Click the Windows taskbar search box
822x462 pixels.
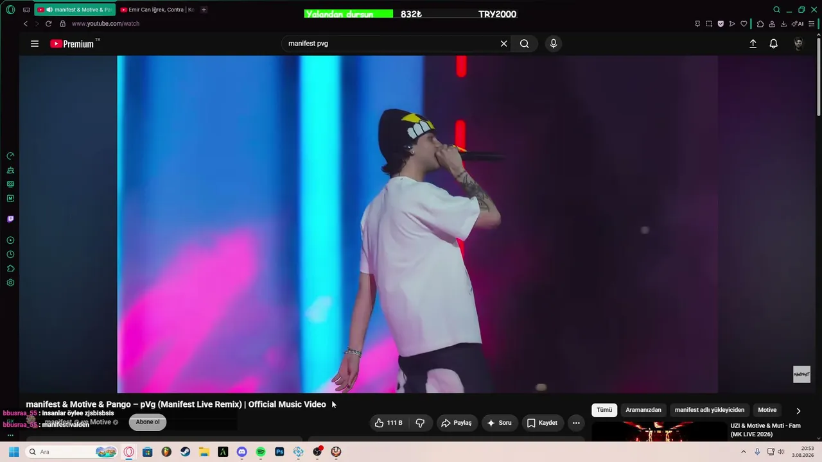72,452
